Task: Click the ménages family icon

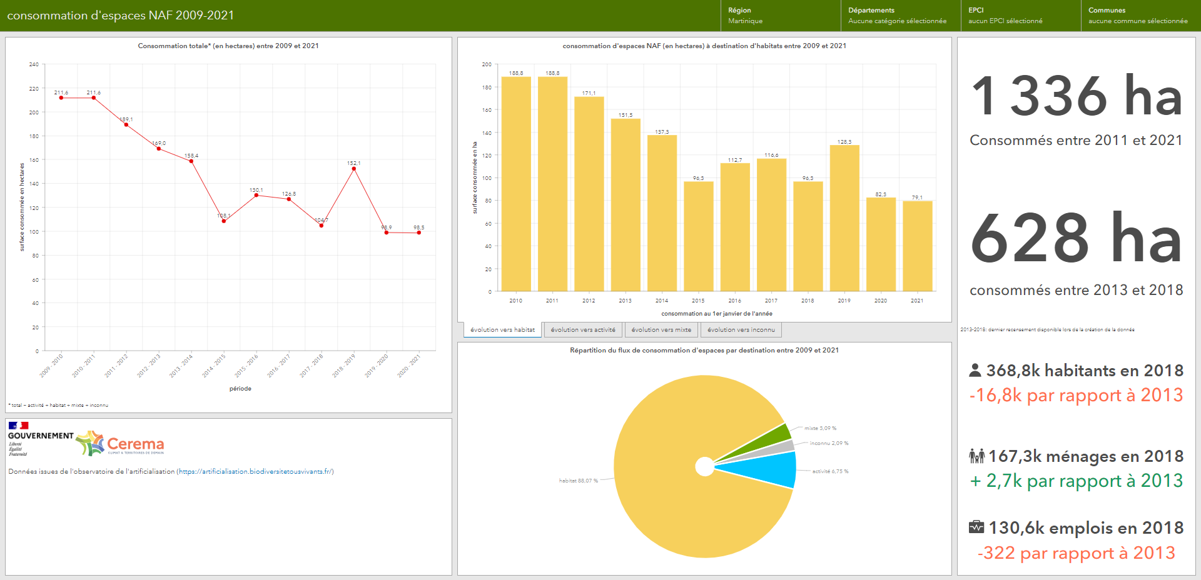Action: tap(976, 456)
